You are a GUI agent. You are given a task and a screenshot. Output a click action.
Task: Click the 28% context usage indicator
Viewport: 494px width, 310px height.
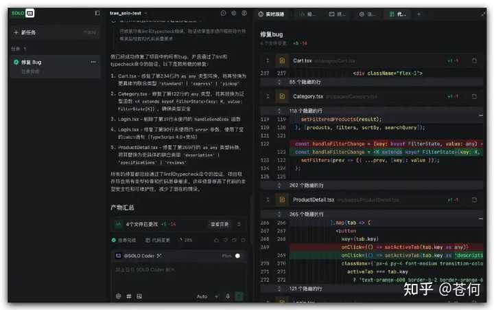coord(184,240)
